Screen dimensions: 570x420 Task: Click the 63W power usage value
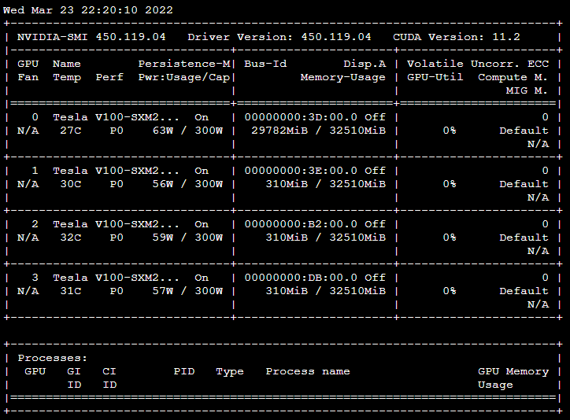click(163, 131)
